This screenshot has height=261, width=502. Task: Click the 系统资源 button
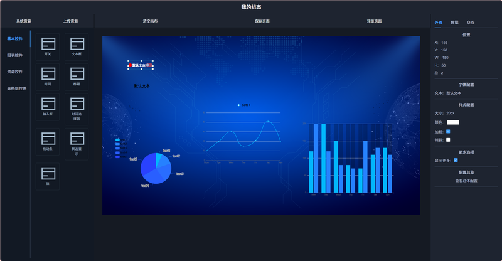[24, 21]
